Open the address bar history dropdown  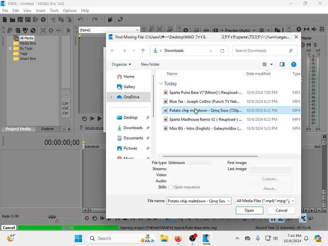(x=210, y=51)
